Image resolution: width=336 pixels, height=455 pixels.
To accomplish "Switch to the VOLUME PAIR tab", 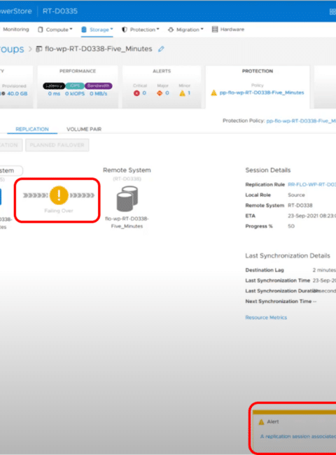I will (x=84, y=129).
